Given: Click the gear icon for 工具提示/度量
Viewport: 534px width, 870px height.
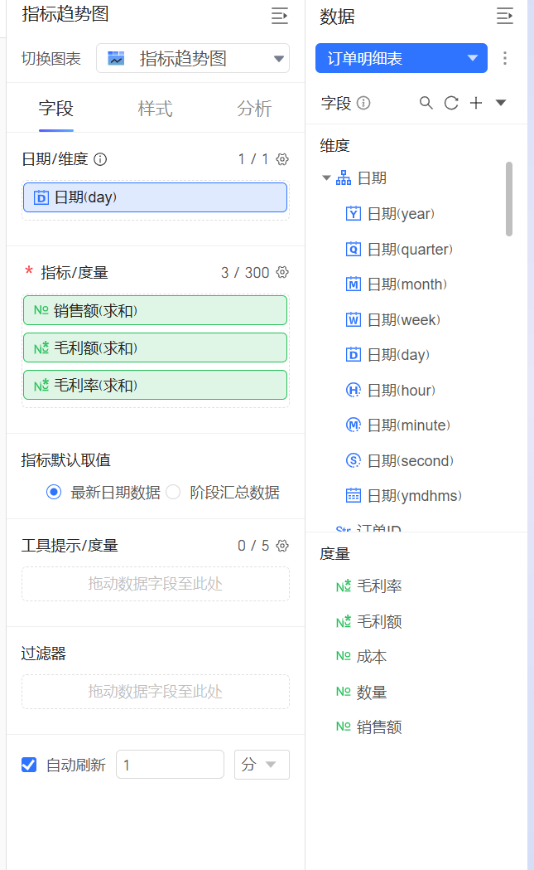Looking at the screenshot, I should point(282,546).
